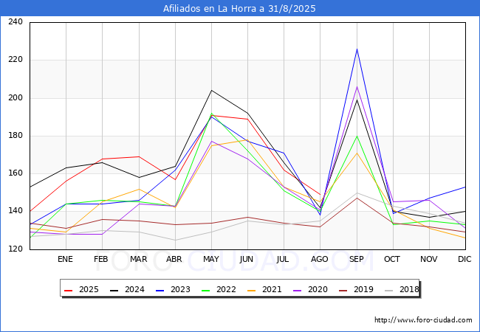Select the MAY x-axis label

click(x=211, y=260)
